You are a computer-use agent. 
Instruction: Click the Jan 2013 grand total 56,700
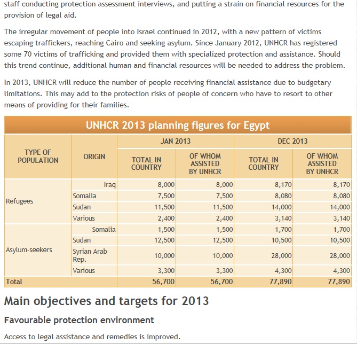[x=163, y=282]
